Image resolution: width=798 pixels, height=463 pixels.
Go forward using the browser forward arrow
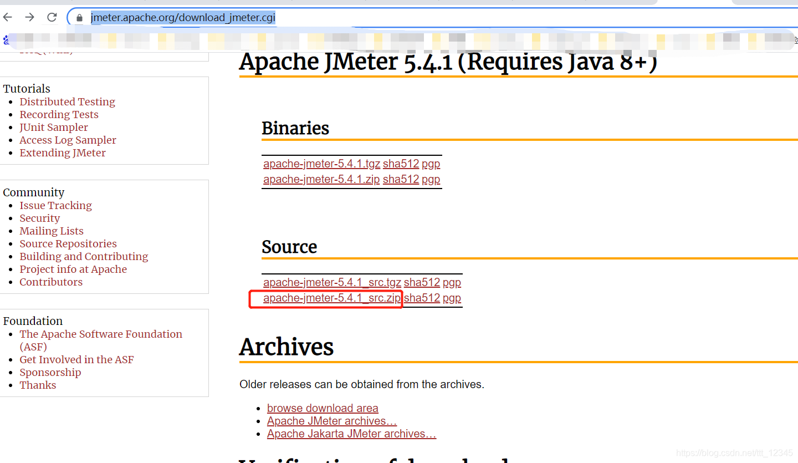[30, 17]
